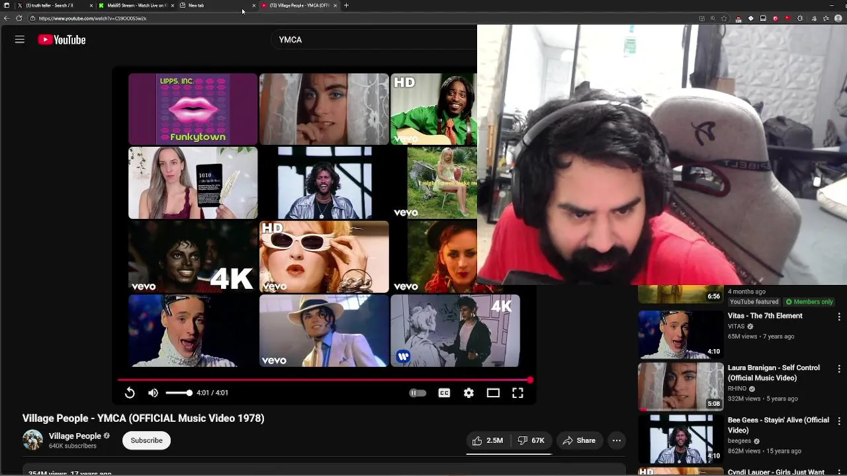This screenshot has height=476, width=847.
Task: Select the 1010 woman end-screen thumbnail
Action: pos(193,182)
